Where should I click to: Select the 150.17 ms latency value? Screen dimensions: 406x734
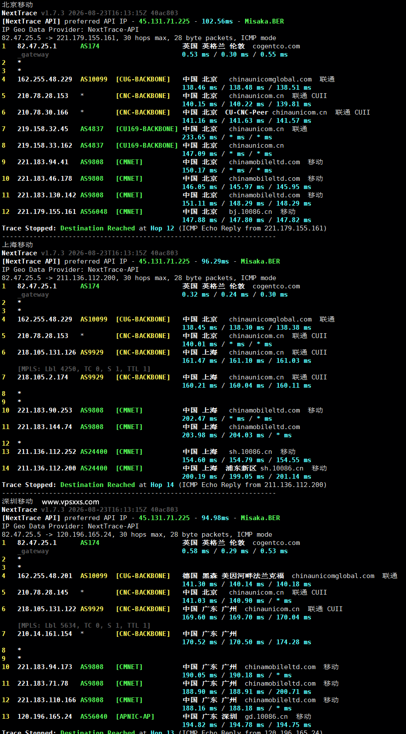(x=200, y=170)
